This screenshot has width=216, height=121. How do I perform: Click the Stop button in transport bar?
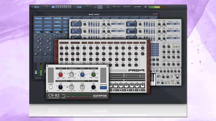click(x=57, y=7)
